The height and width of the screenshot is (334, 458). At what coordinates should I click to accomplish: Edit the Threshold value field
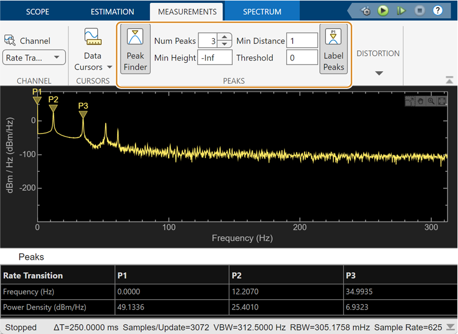(x=302, y=58)
